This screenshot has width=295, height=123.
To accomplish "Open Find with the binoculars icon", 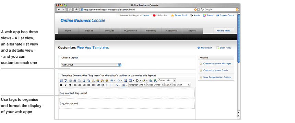I will pyautogui.click(x=75, y=81).
